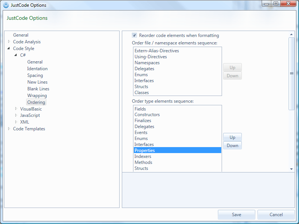Image resolution: width=299 pixels, height=224 pixels.
Task: Select Enums in type elements list
Action: pyautogui.click(x=178, y=139)
